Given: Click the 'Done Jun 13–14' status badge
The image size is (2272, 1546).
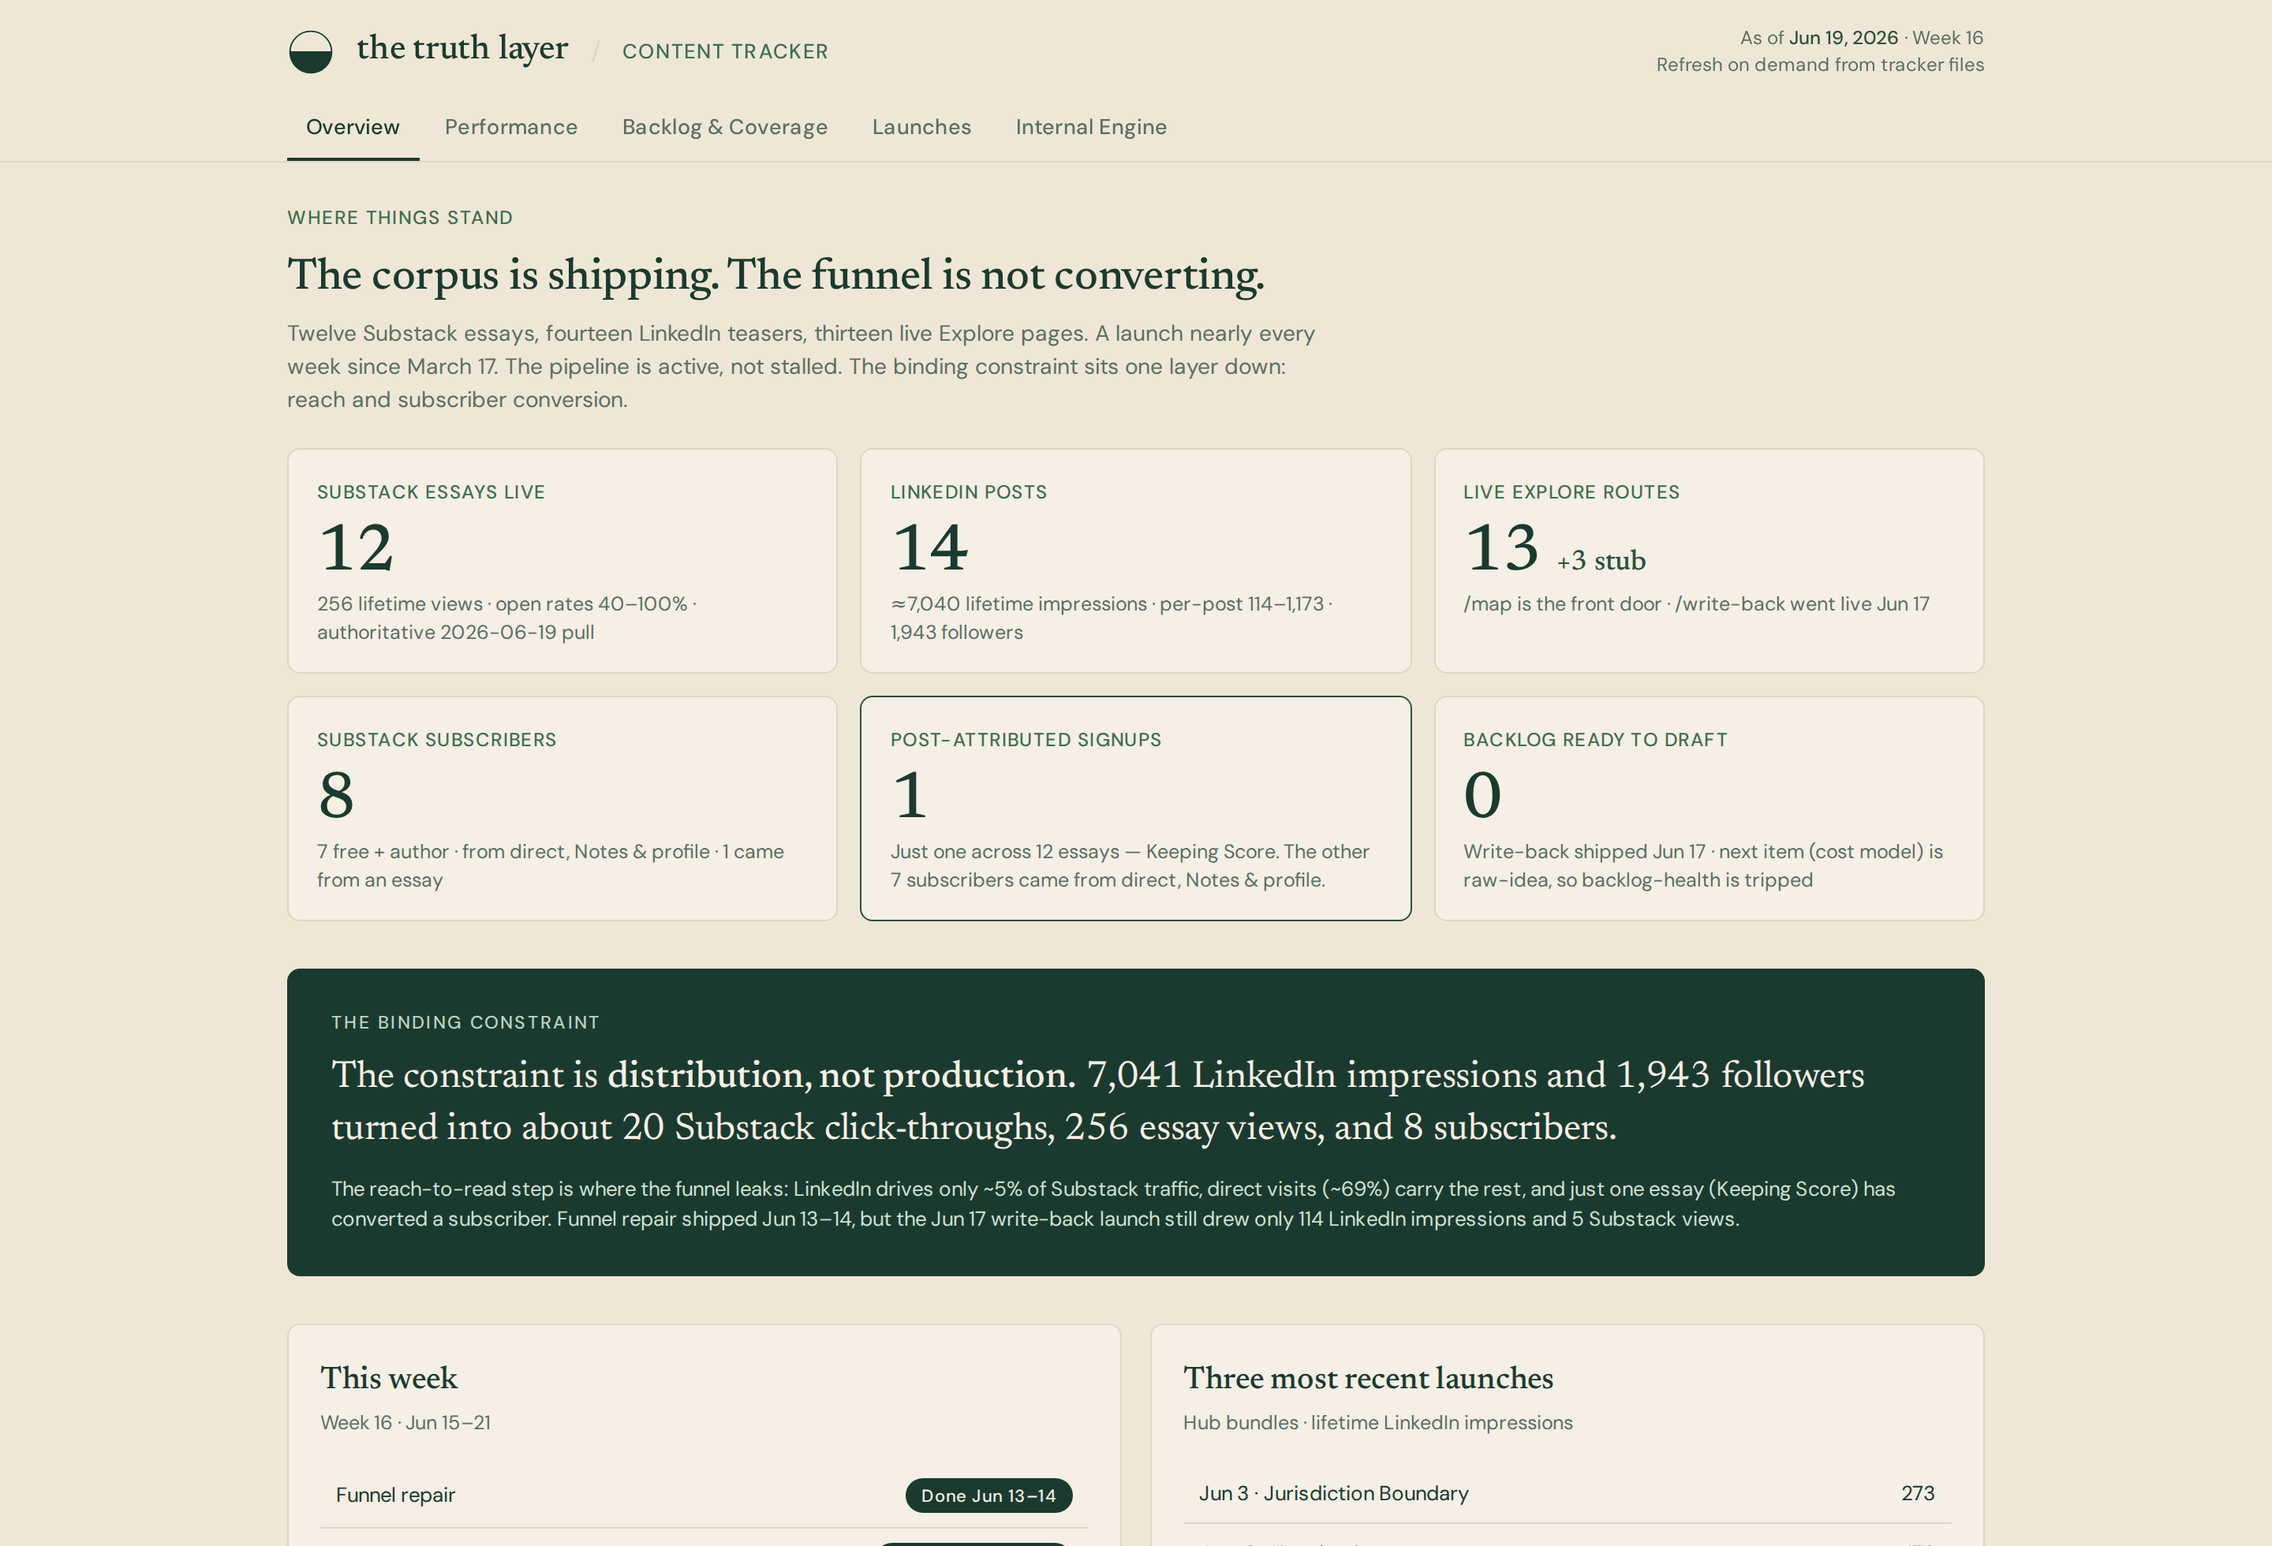Looking at the screenshot, I should click(x=988, y=1496).
